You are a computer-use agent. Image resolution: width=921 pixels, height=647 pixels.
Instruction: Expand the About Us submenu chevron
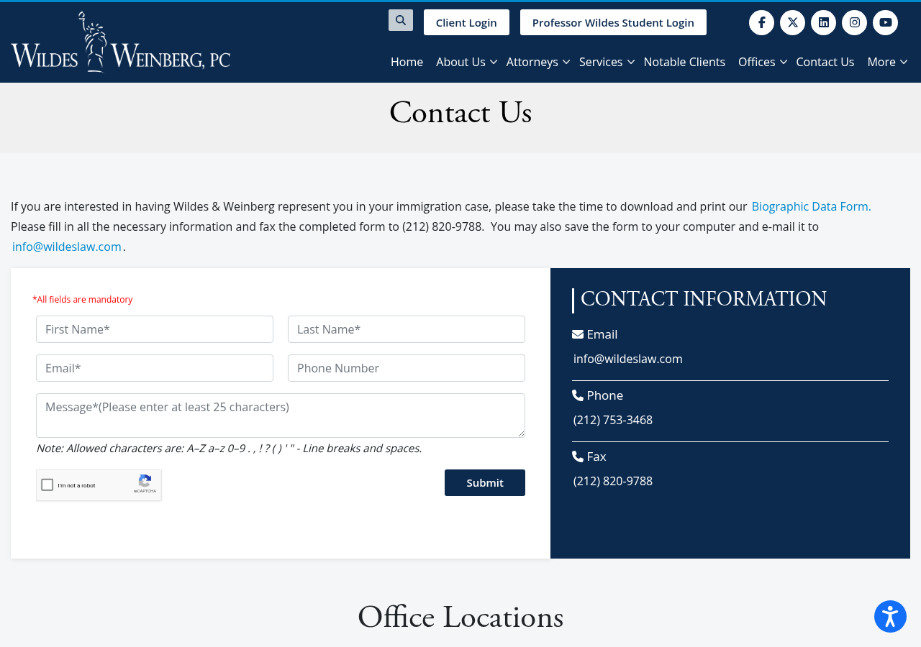click(x=494, y=63)
